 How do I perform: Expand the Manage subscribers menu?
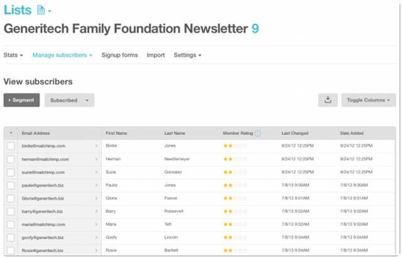click(62, 55)
